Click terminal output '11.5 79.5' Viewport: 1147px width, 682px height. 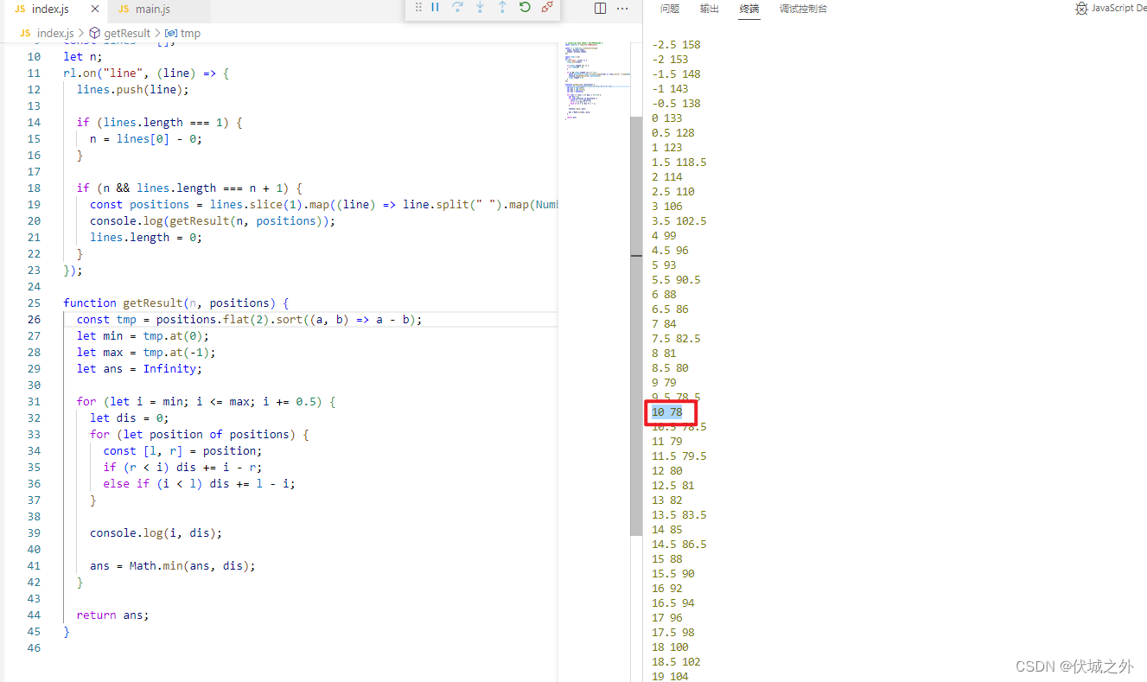coord(679,456)
